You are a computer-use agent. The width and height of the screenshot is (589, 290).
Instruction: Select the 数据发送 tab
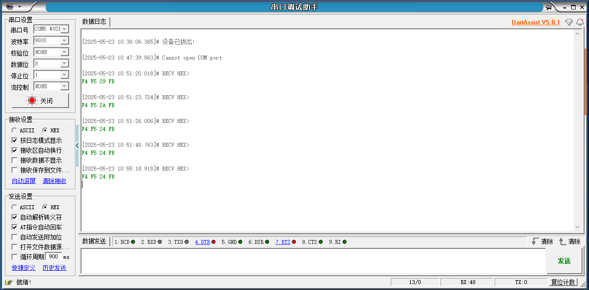point(94,241)
